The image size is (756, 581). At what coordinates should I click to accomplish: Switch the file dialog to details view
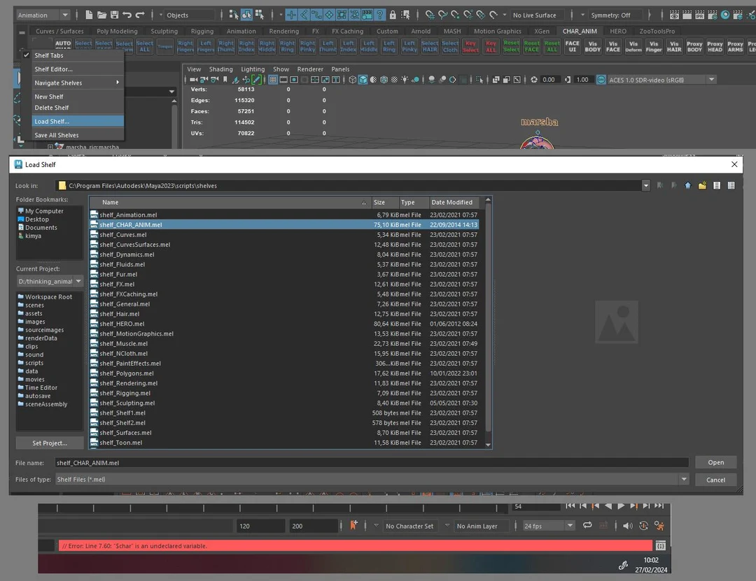click(731, 185)
